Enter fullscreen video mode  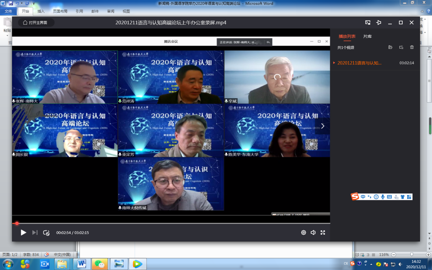click(x=323, y=233)
